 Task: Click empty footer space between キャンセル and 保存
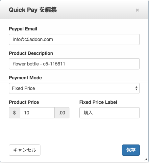click(81, 150)
